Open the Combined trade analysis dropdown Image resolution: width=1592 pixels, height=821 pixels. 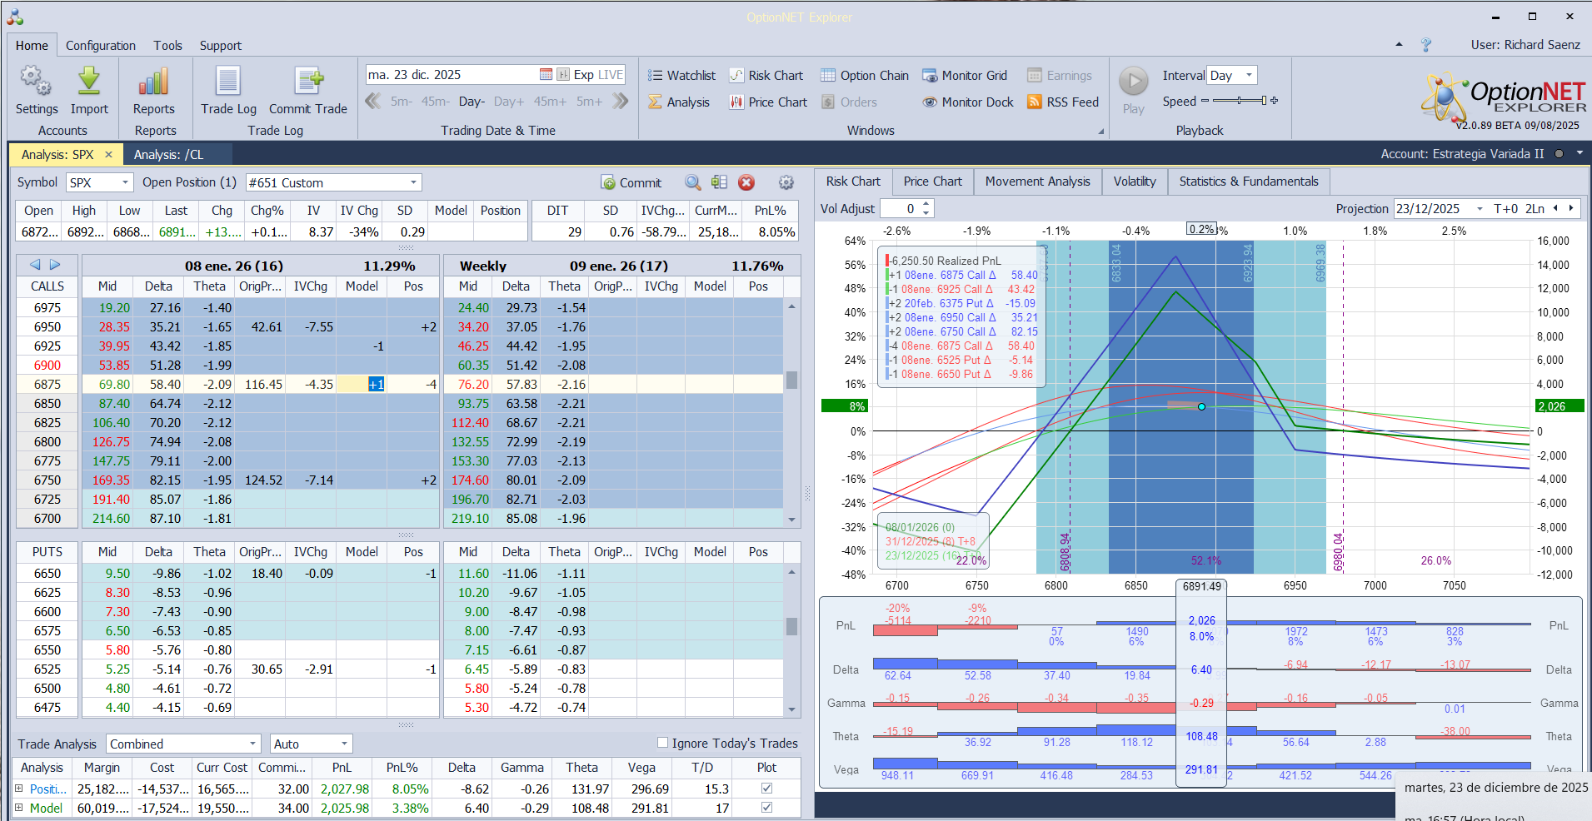coord(253,744)
